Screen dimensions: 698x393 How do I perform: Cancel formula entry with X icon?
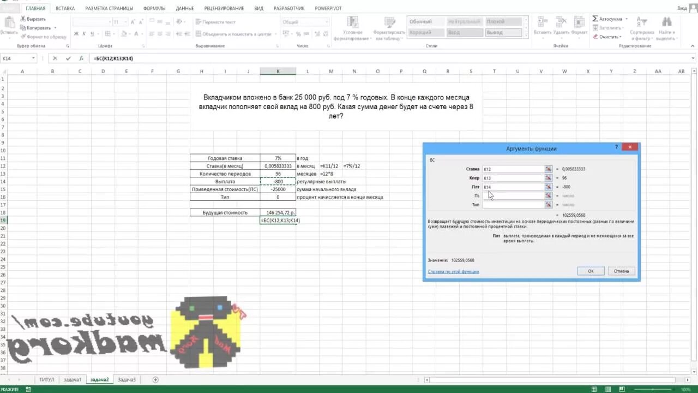(x=55, y=58)
